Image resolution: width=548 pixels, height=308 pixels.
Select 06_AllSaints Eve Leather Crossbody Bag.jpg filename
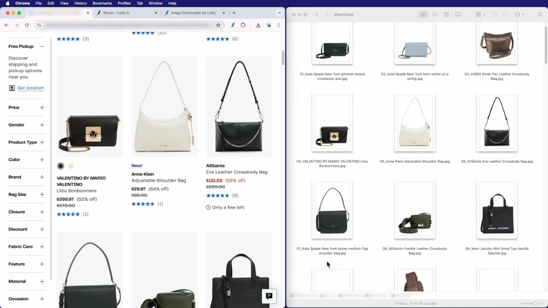(x=497, y=161)
